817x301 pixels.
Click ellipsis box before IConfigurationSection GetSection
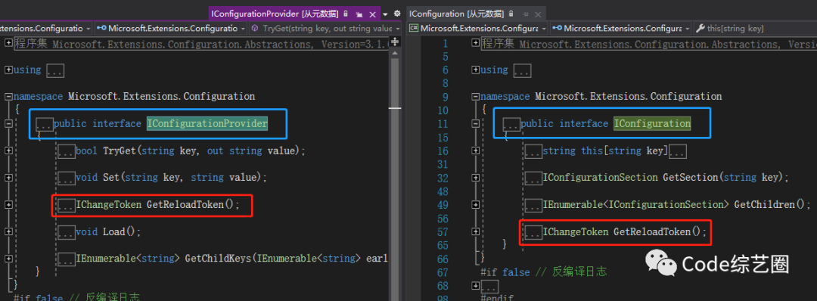533,178
